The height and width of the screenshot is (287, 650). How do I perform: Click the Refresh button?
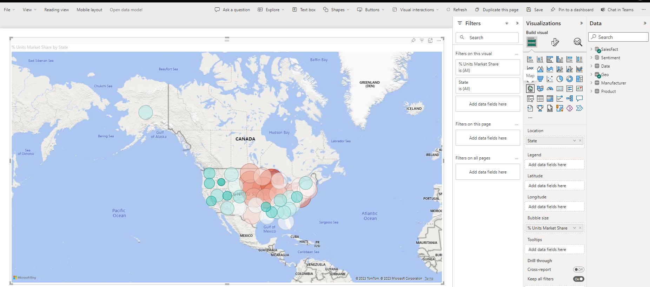(457, 10)
